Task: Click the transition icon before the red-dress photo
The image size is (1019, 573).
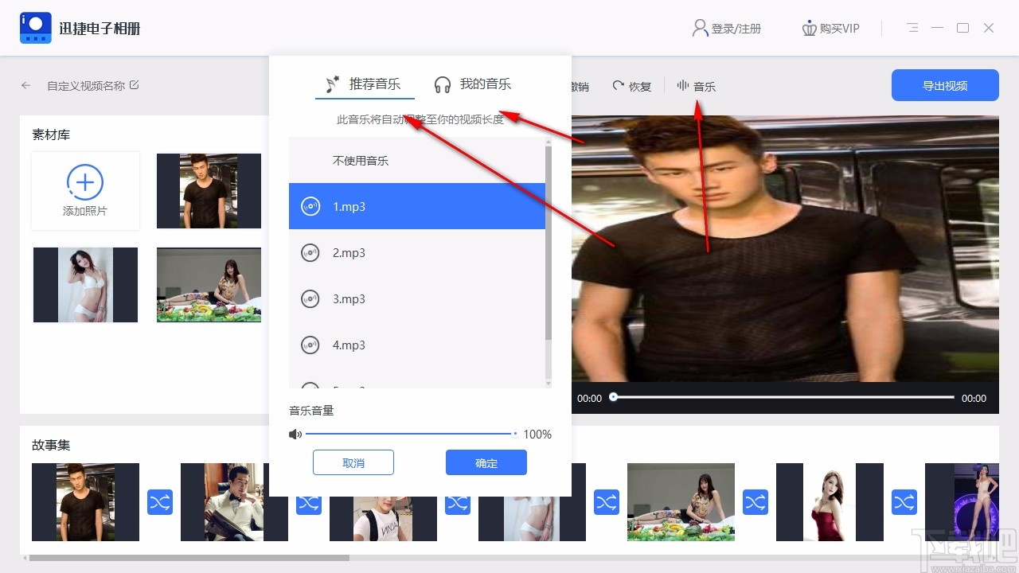Action: coord(755,502)
